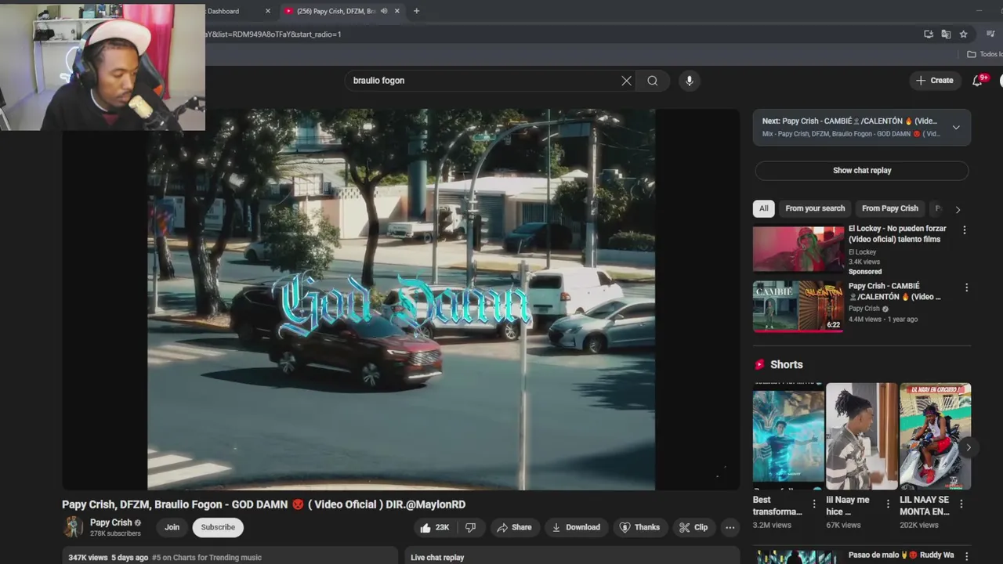The width and height of the screenshot is (1003, 564).
Task: Select the From Papy Crish chip
Action: point(889,208)
